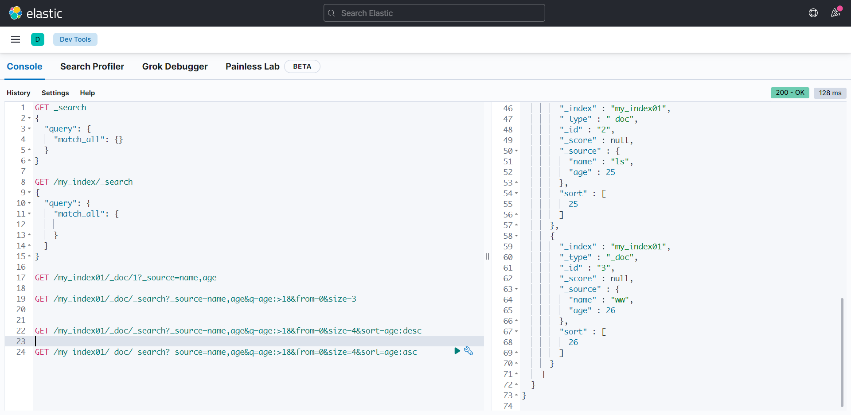851x415 pixels.
Task: Collapse hit object fold at output line 58
Action: [x=516, y=236]
